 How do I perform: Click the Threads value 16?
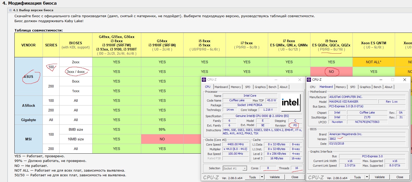click(297, 168)
